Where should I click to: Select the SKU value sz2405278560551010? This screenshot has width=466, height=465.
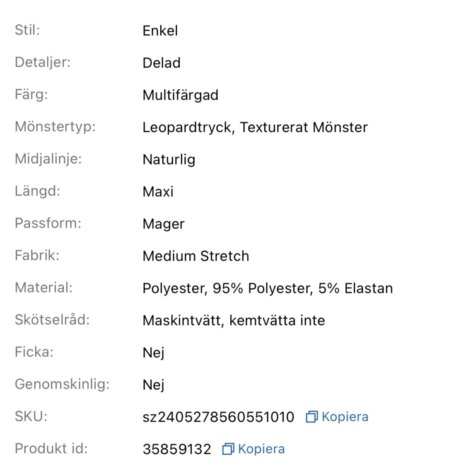coord(218,417)
